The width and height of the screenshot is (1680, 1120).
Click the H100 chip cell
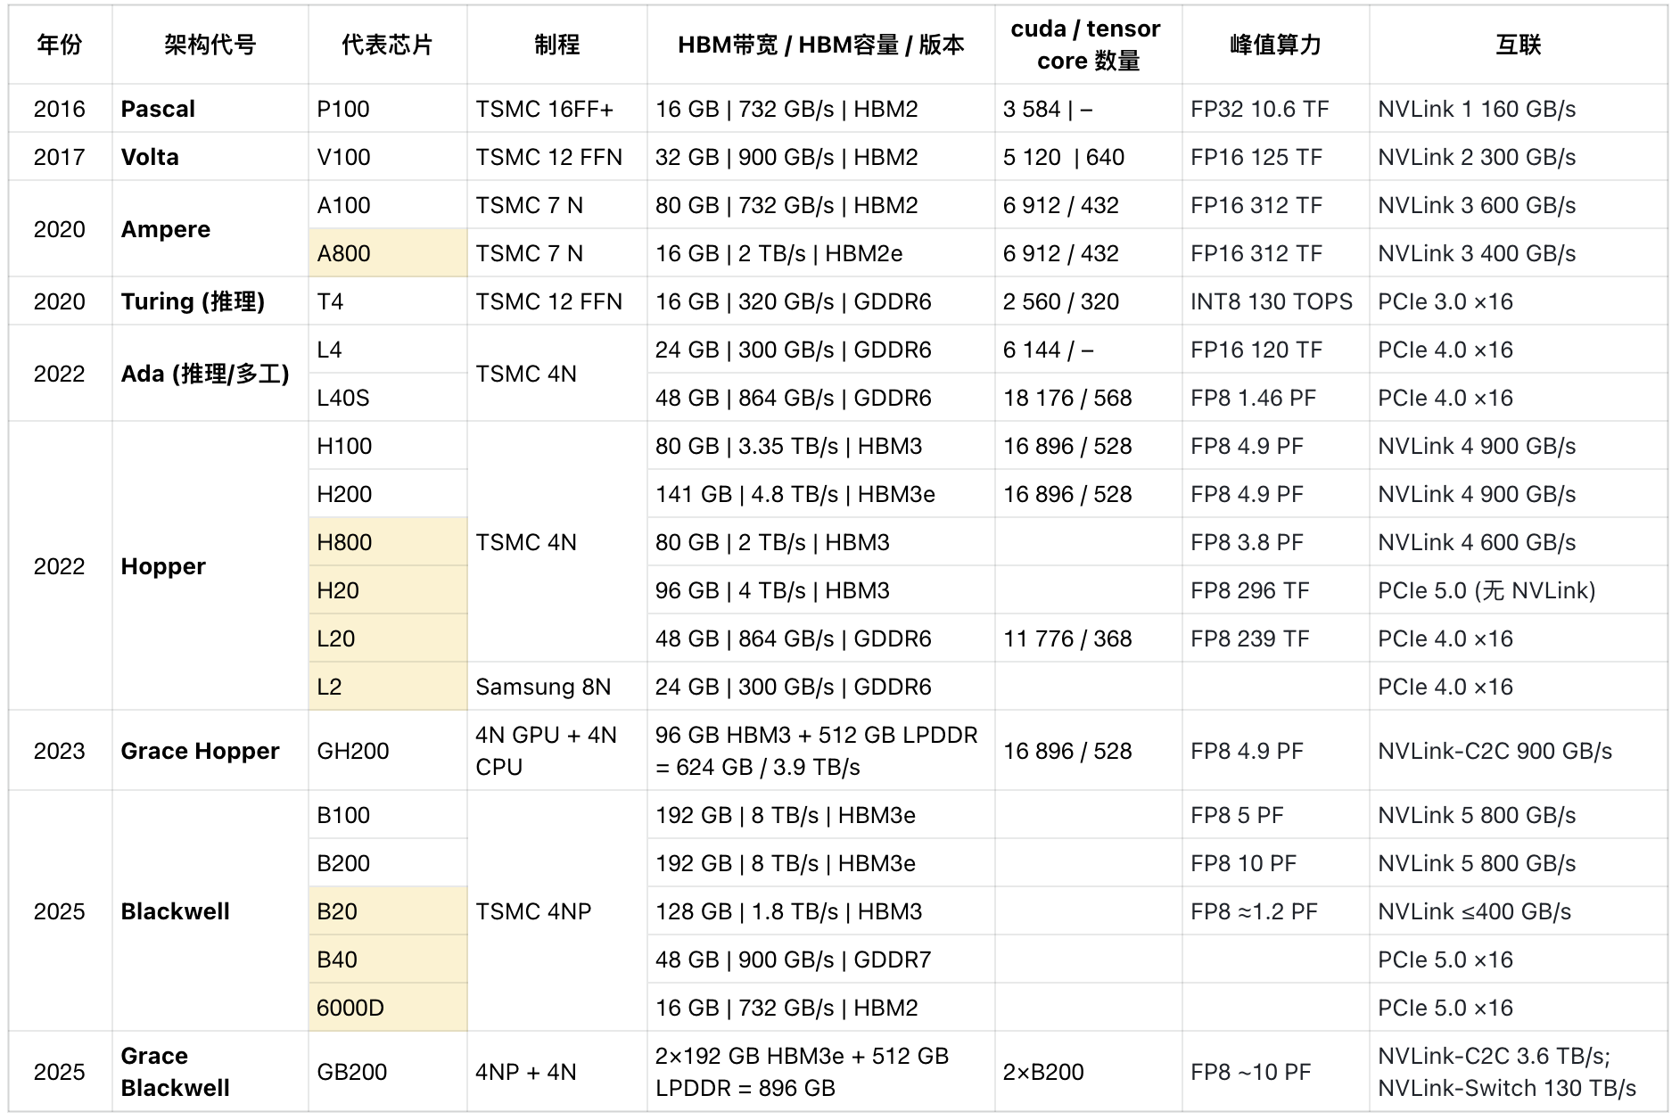(x=388, y=446)
